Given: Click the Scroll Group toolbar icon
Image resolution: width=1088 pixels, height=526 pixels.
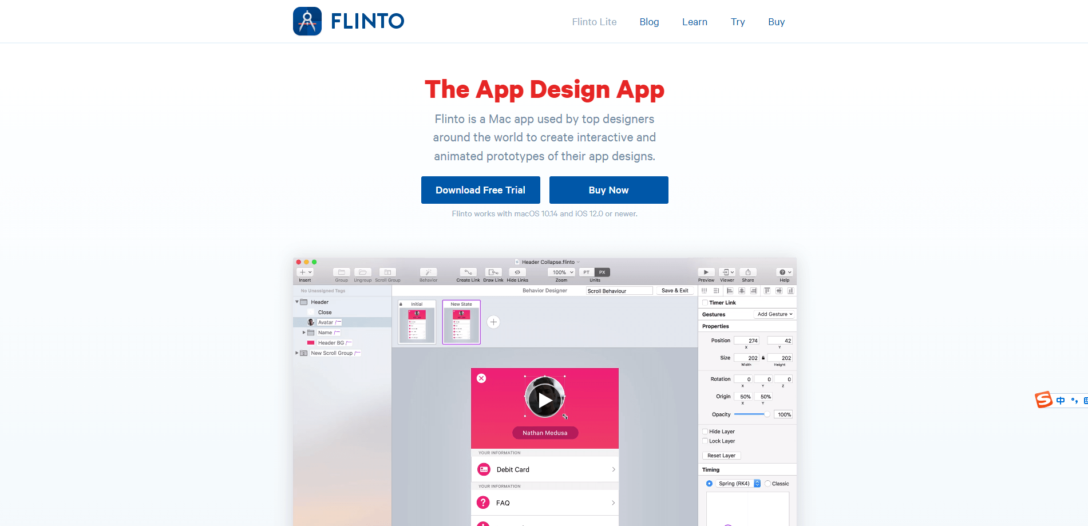Looking at the screenshot, I should 387,272.
